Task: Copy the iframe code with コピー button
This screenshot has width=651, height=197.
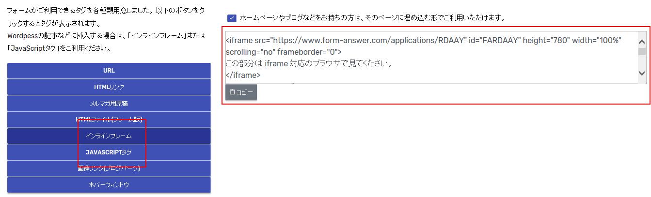Action: point(241,92)
